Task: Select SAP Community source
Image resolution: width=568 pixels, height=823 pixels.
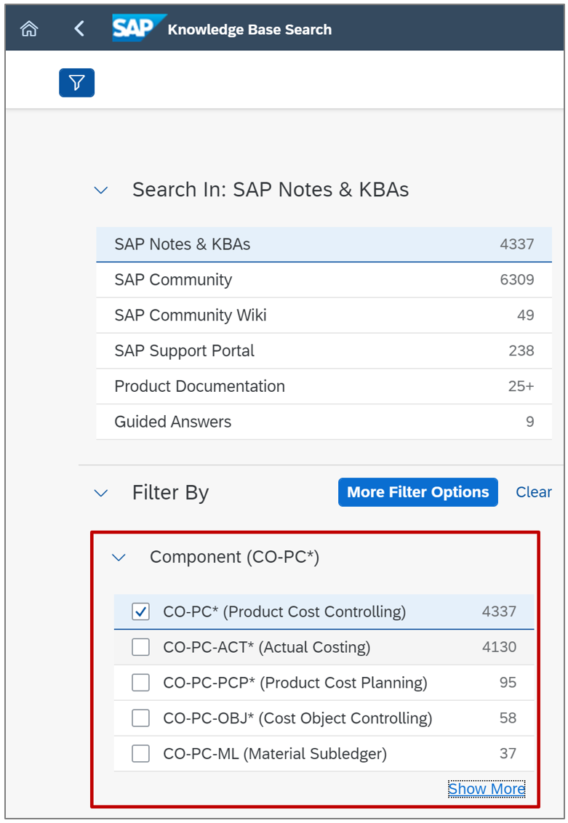Action: coord(324,280)
